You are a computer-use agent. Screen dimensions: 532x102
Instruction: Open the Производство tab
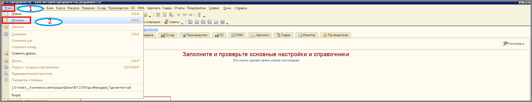(195, 35)
